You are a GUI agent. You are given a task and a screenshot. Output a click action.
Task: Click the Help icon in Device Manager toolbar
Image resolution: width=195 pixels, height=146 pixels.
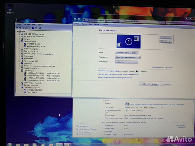point(32,27)
